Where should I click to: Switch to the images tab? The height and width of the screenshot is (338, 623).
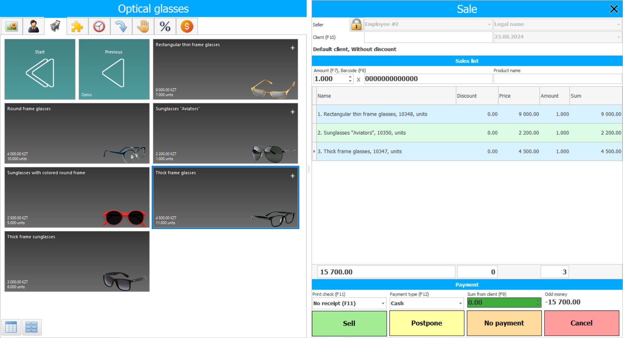(12, 26)
